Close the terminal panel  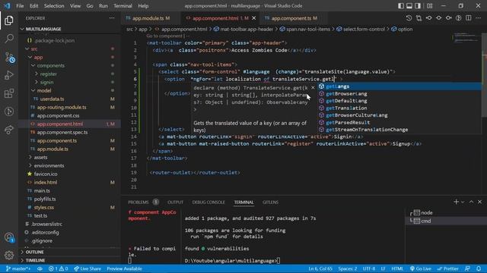click(480, 202)
